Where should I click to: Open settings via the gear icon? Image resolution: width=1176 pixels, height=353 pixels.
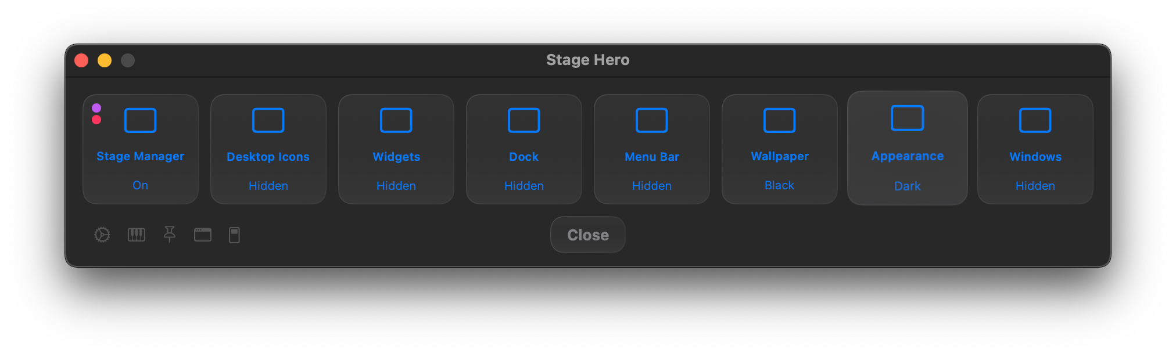point(102,235)
